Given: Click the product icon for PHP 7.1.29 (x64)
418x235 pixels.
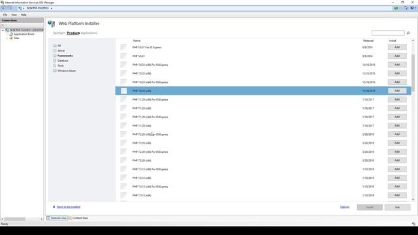Looking at the screenshot, I should 123,125.
